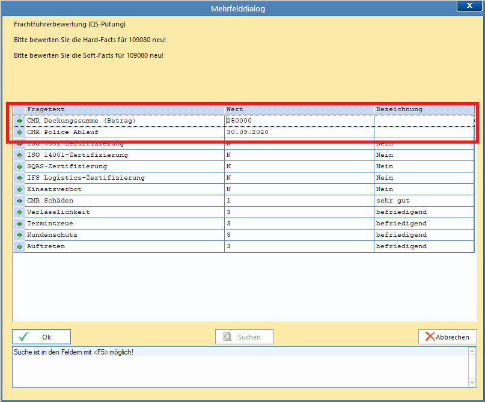Click the green plus beside CMR Schäden
485x402 pixels.
[19, 201]
